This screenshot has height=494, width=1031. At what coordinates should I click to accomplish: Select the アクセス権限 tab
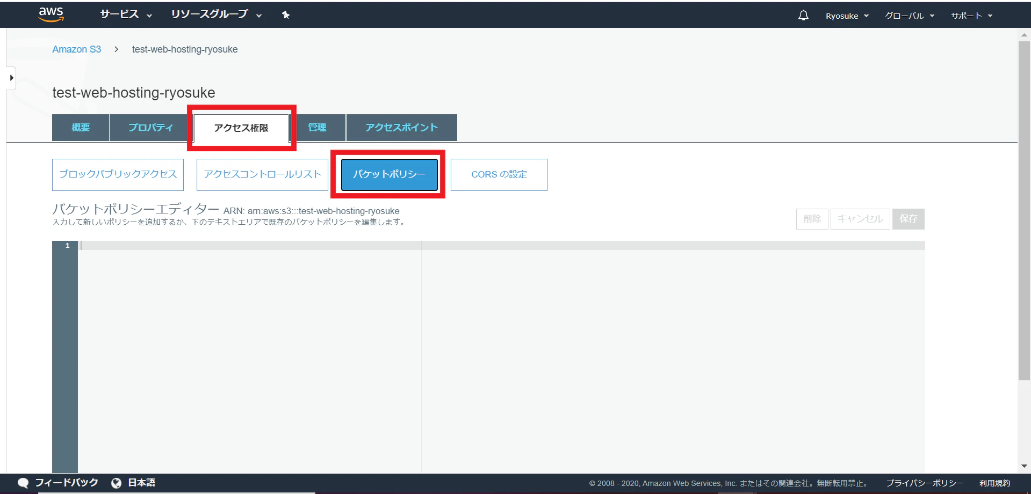[241, 128]
